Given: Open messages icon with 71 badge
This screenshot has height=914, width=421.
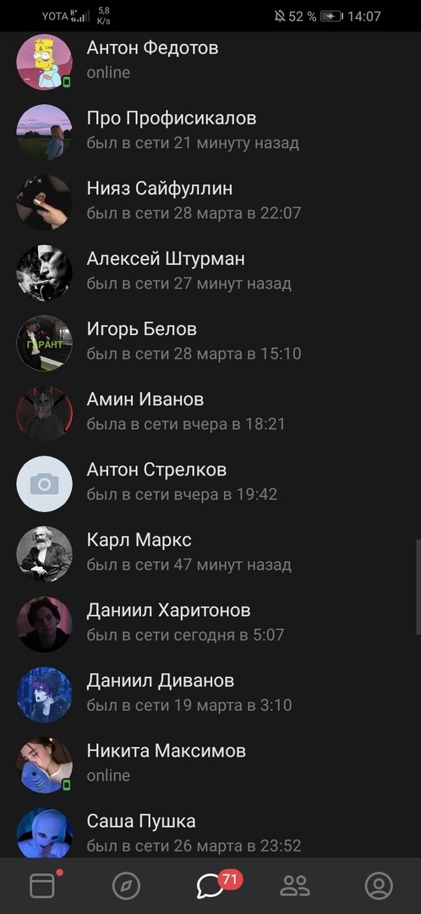Looking at the screenshot, I should point(210,887).
